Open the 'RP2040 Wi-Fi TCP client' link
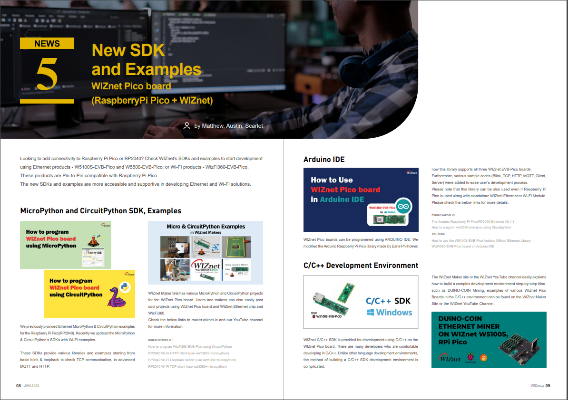The width and height of the screenshot is (568, 400). tap(187, 367)
